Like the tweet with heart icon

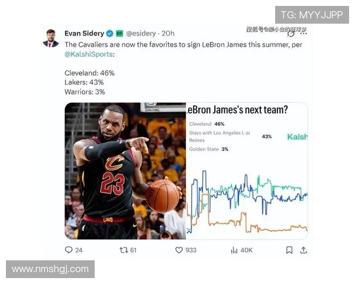coord(179,250)
